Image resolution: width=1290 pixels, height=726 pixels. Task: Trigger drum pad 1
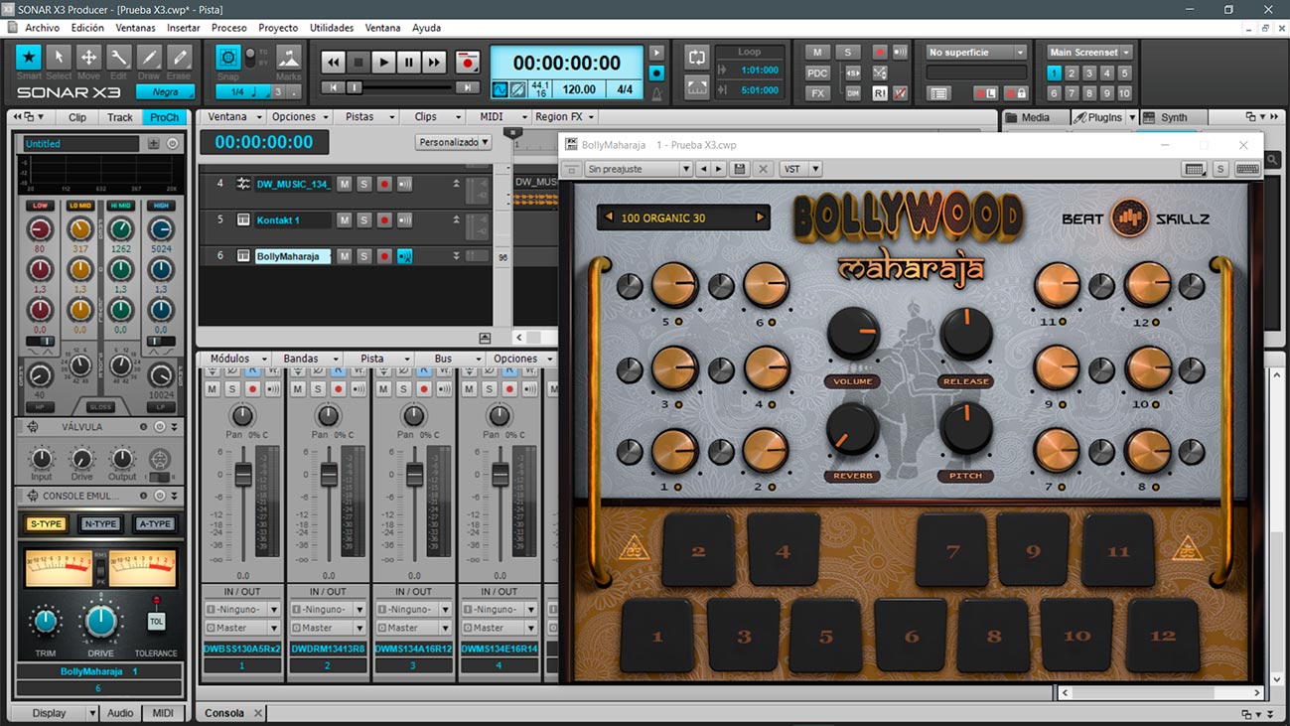pos(656,636)
